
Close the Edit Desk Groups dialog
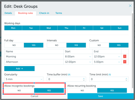[130, 6]
